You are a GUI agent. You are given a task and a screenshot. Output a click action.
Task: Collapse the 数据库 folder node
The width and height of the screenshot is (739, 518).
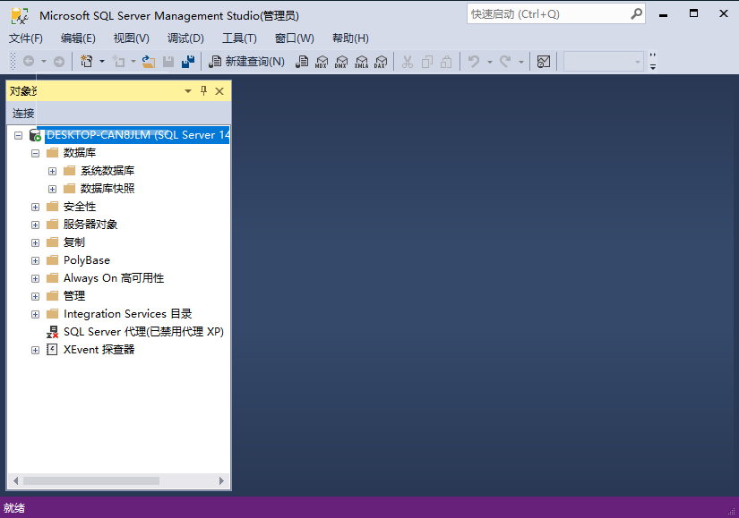pos(35,154)
